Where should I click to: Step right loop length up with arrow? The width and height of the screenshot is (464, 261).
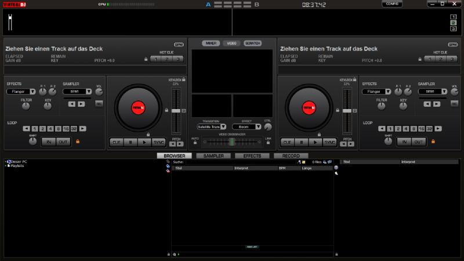click(x=438, y=129)
